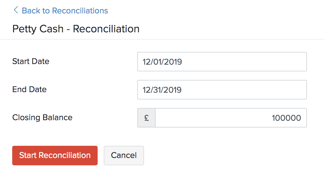Click the 'Petty Cash' text in title
This screenshot has width=324, height=183.
click(38, 29)
